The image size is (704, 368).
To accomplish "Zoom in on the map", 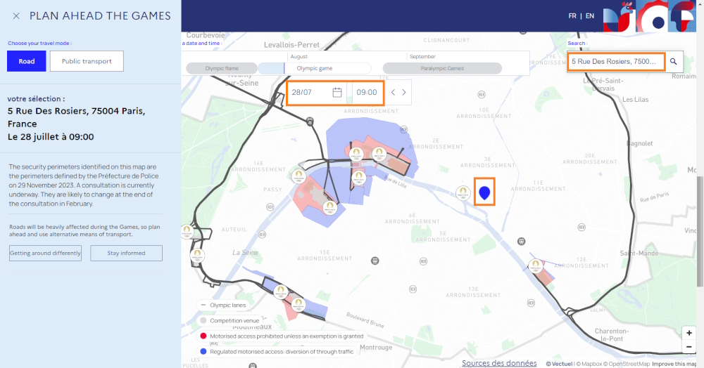I will coord(689,333).
